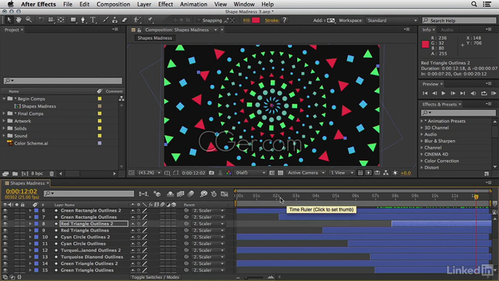The width and height of the screenshot is (499, 281).
Task: Toggle the loop option in Preview panel
Action: click(x=484, y=93)
